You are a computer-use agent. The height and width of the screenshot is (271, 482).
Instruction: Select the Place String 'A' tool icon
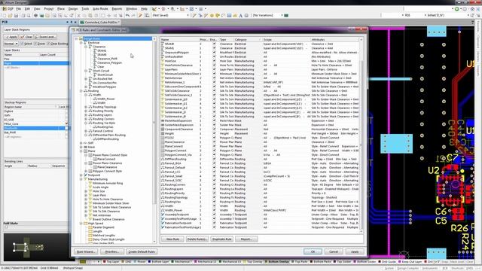pos(241,15)
